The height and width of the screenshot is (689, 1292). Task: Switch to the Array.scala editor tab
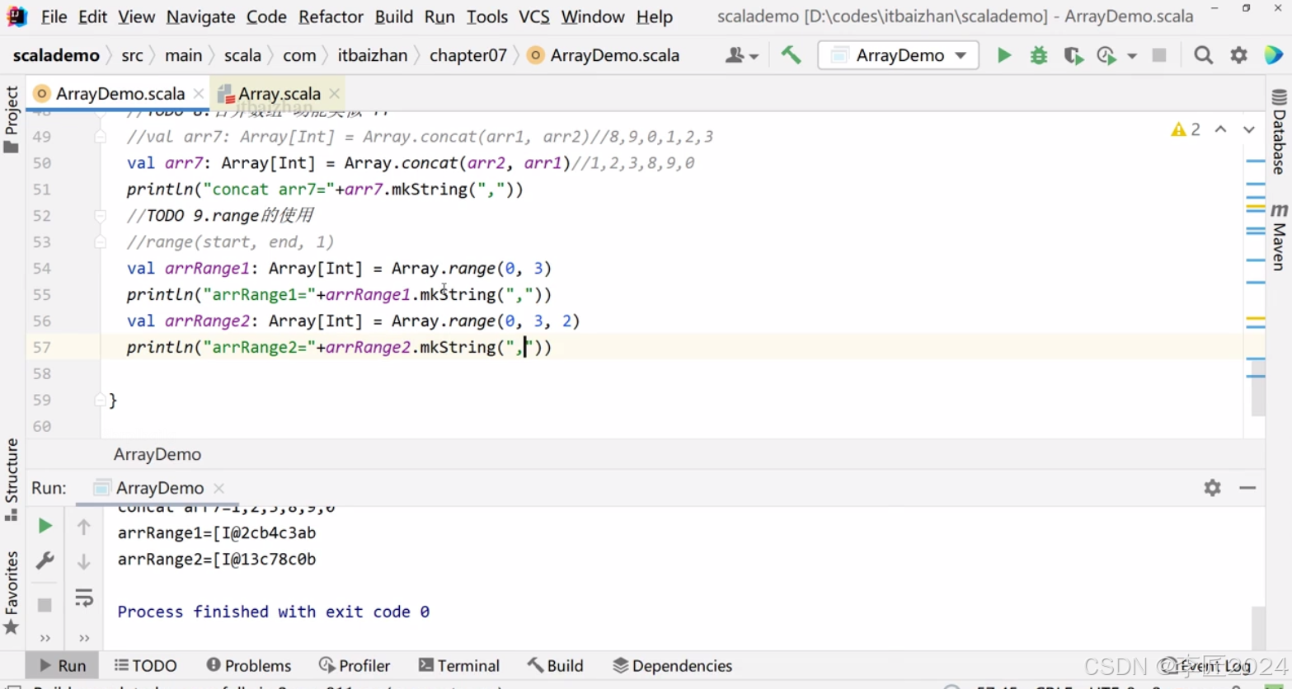pyautogui.click(x=279, y=94)
